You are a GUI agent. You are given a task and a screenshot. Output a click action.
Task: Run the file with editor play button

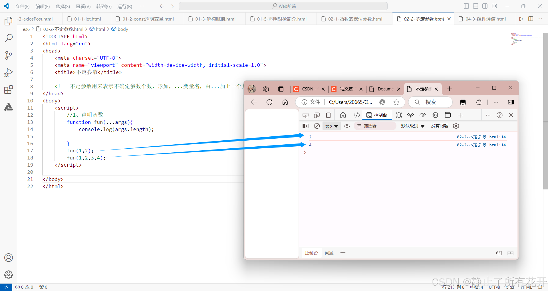[x=521, y=19]
